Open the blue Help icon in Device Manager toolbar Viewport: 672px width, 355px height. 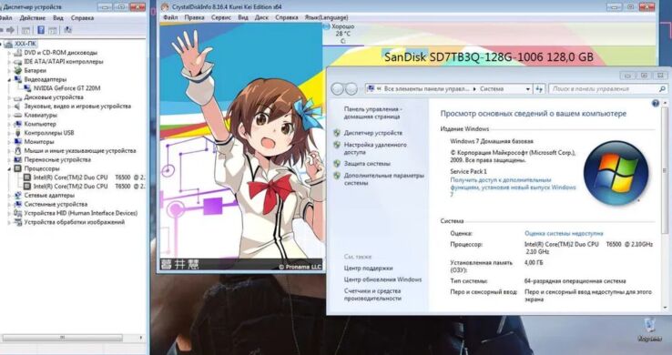pyautogui.click(x=41, y=30)
